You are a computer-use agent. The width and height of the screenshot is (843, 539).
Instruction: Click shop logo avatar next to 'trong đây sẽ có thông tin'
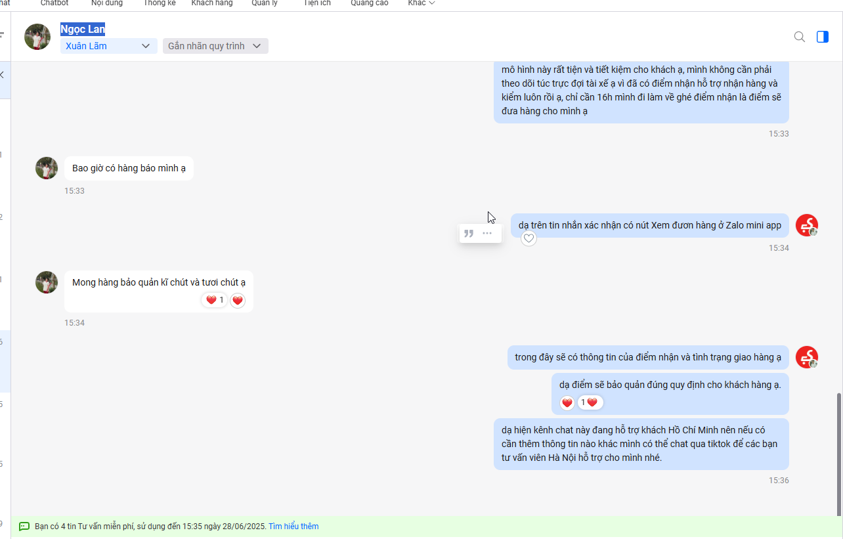[807, 357]
